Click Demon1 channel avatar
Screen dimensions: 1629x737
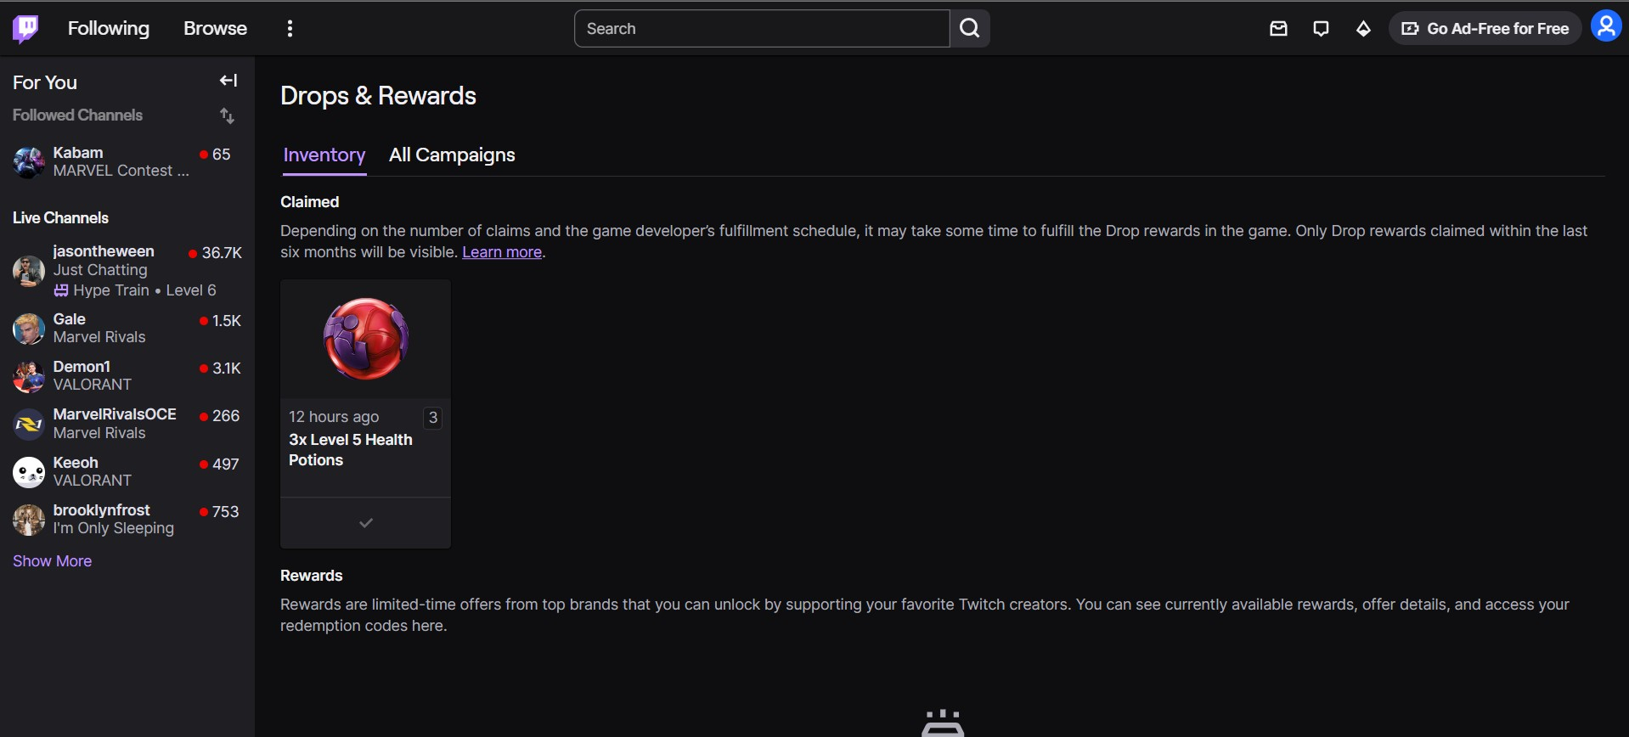click(28, 376)
